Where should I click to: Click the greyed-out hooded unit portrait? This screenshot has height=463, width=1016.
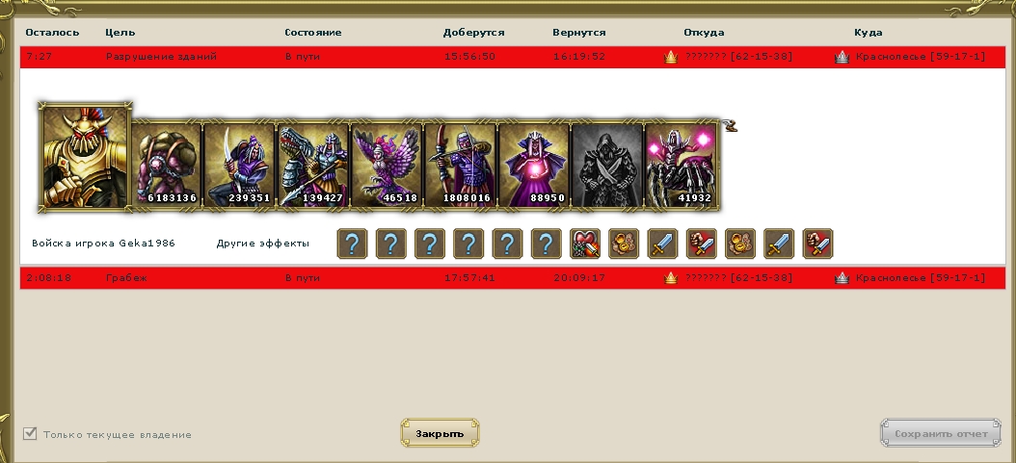tap(607, 165)
